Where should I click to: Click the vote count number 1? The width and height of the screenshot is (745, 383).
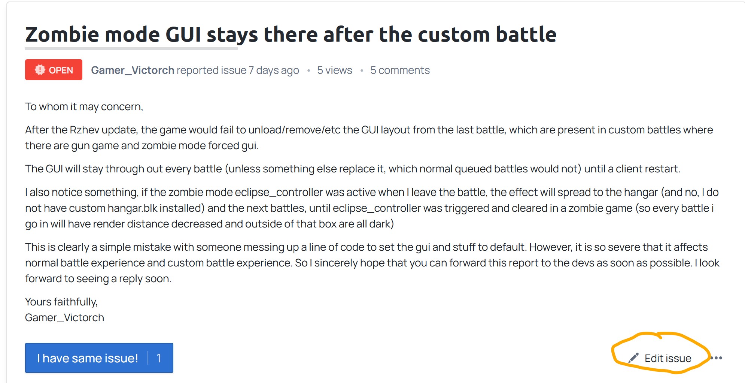coord(159,358)
